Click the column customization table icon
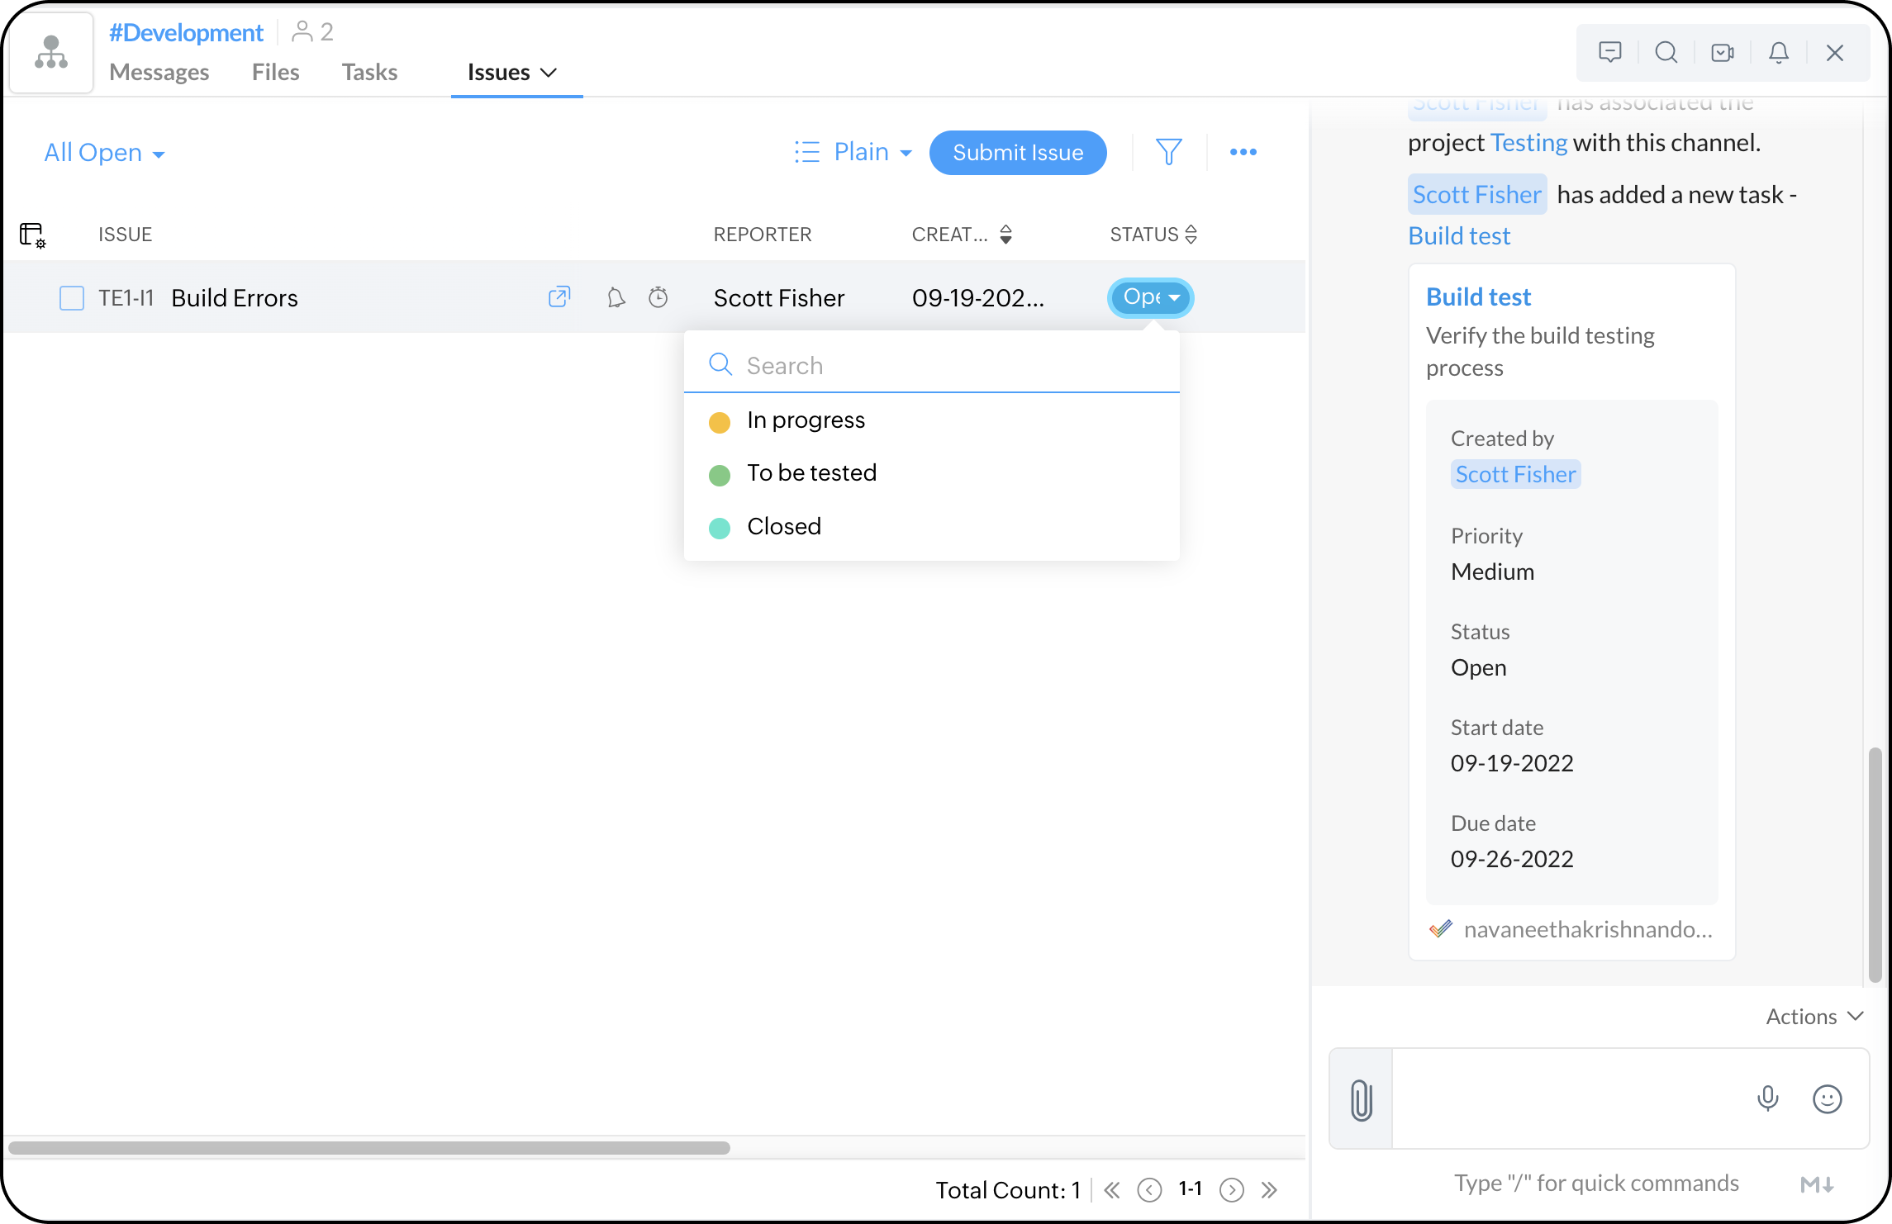1892x1224 pixels. 32,235
